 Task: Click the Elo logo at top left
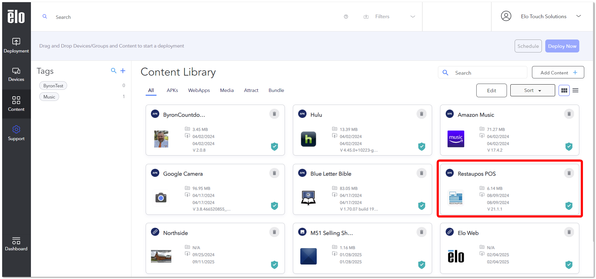[16, 16]
